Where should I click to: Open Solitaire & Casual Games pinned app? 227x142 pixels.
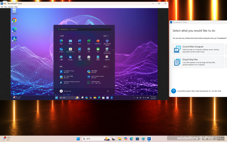point(107,50)
